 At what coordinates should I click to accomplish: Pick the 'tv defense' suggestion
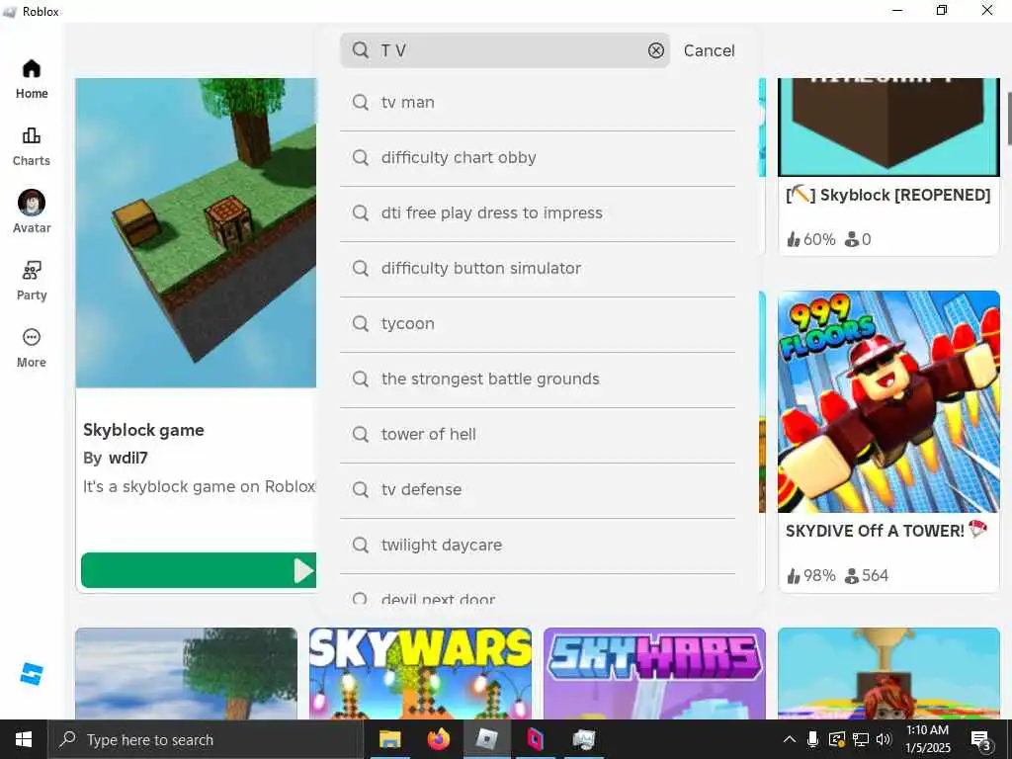pos(537,490)
